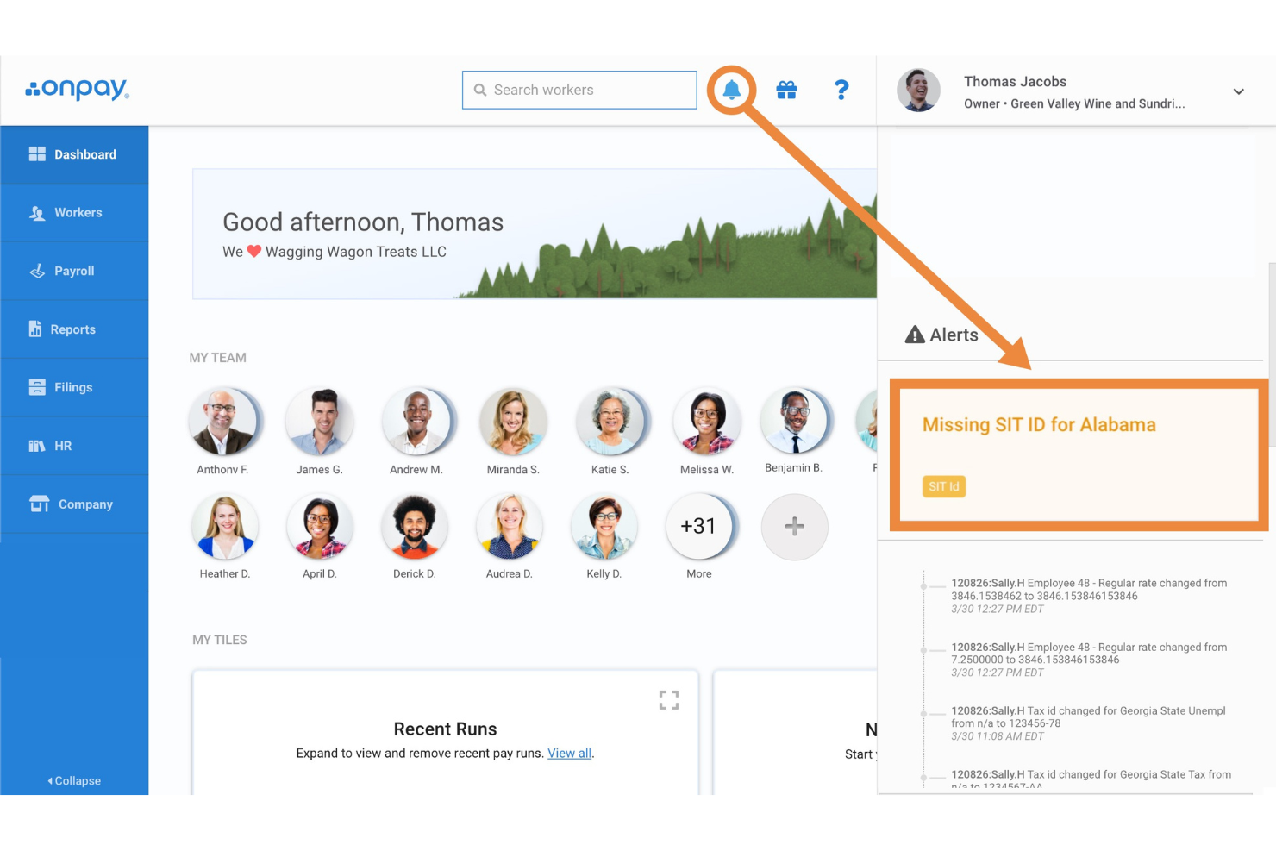Viewport: 1276px width, 851px height.
Task: Open Derick D. team member avatar
Action: pos(415,526)
